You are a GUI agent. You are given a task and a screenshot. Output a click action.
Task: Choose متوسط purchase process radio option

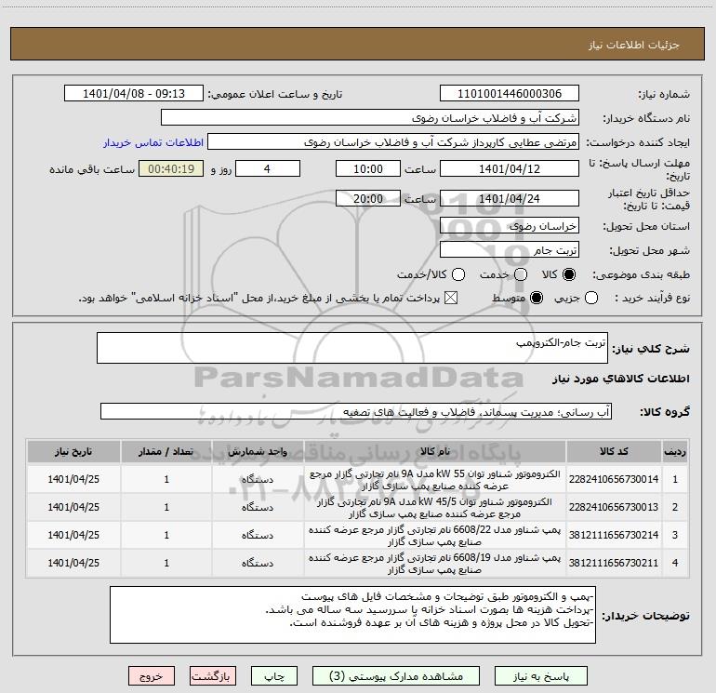click(537, 298)
